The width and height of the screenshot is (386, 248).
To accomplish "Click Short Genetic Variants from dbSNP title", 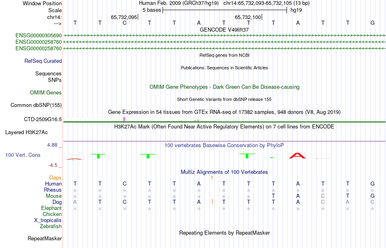I will 224,99.
